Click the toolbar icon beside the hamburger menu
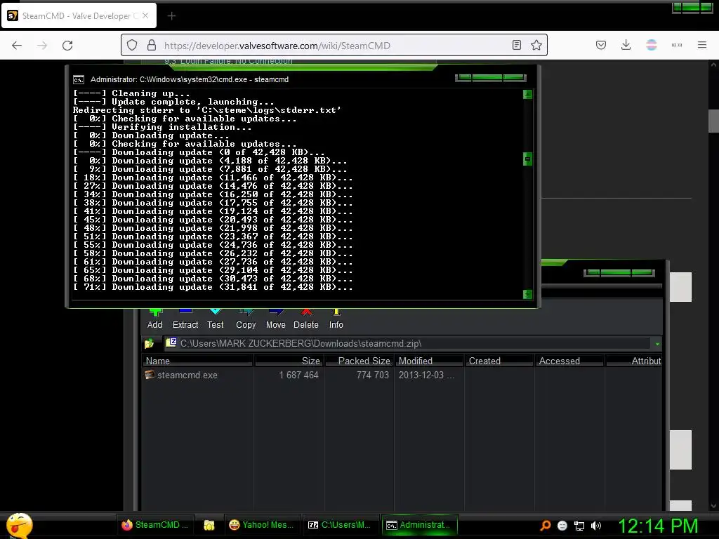719x539 pixels. 677,45
